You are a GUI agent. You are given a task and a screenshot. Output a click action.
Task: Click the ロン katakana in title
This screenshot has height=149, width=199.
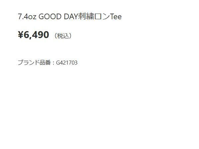pos(102,17)
